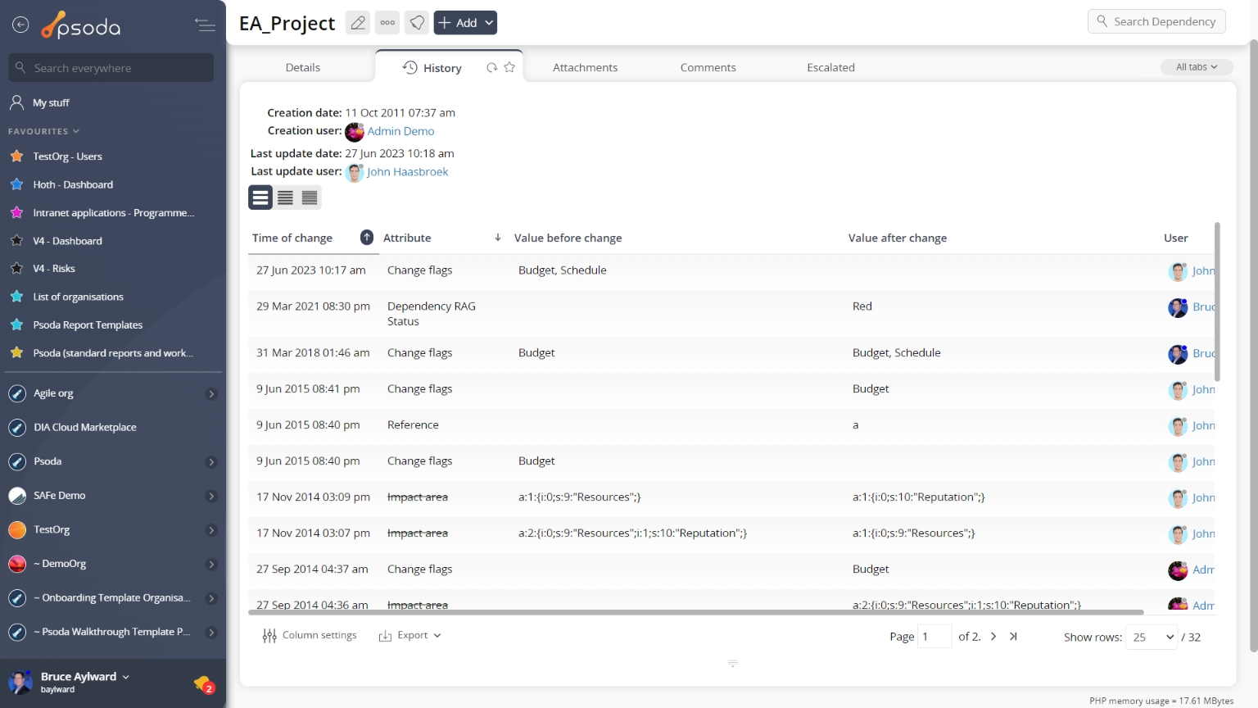This screenshot has height=708, width=1258.
Task: Open Intranet applications - Programme favourite
Action: coord(113,213)
